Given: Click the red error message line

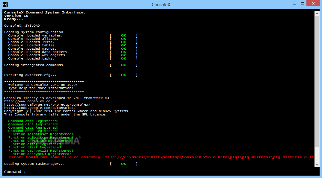Looking at the screenshot, I should click(161, 157).
